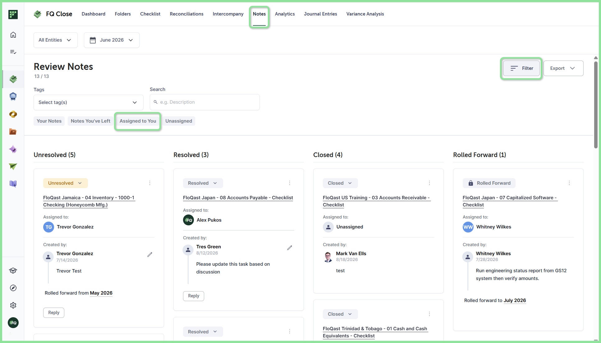Open the user profile avatar in sidebar
This screenshot has width=601, height=343.
[13, 323]
